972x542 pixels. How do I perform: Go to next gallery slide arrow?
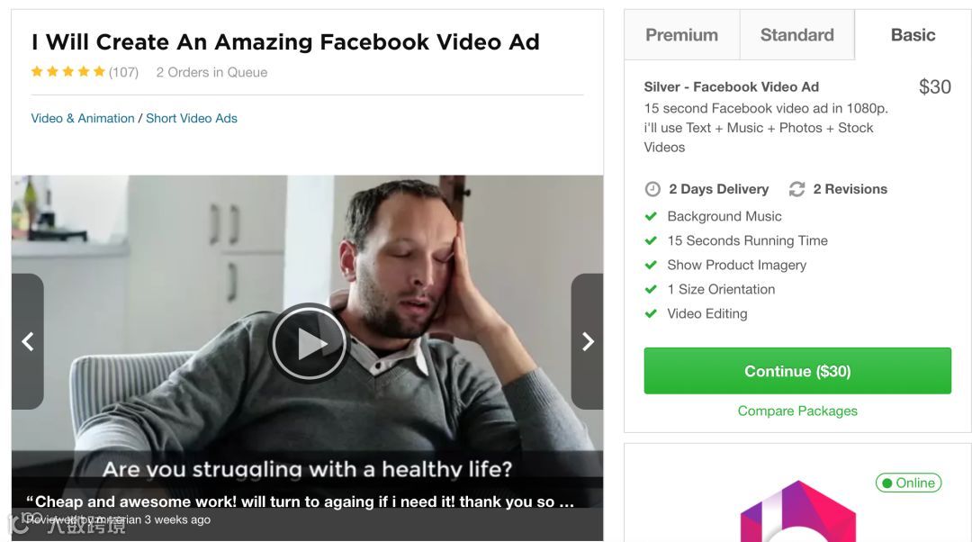pos(587,341)
